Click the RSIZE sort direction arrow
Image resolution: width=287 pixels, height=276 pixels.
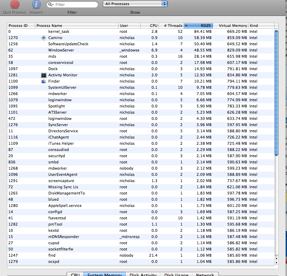186,26
